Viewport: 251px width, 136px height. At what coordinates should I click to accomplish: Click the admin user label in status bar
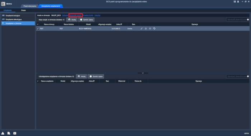[x=247, y=133]
